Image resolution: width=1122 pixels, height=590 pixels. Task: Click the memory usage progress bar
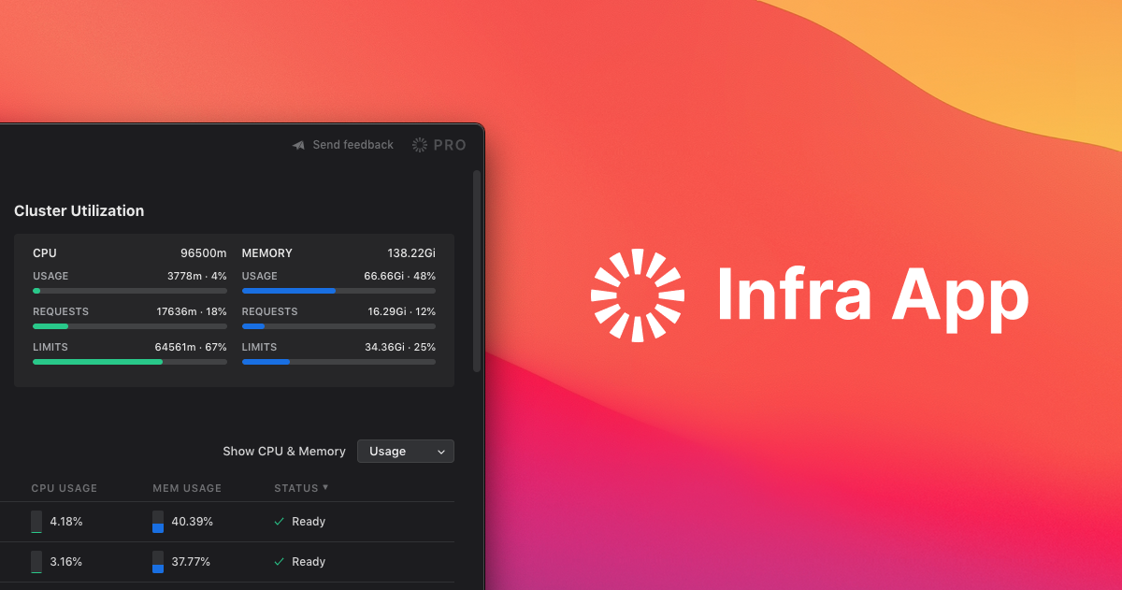338,291
